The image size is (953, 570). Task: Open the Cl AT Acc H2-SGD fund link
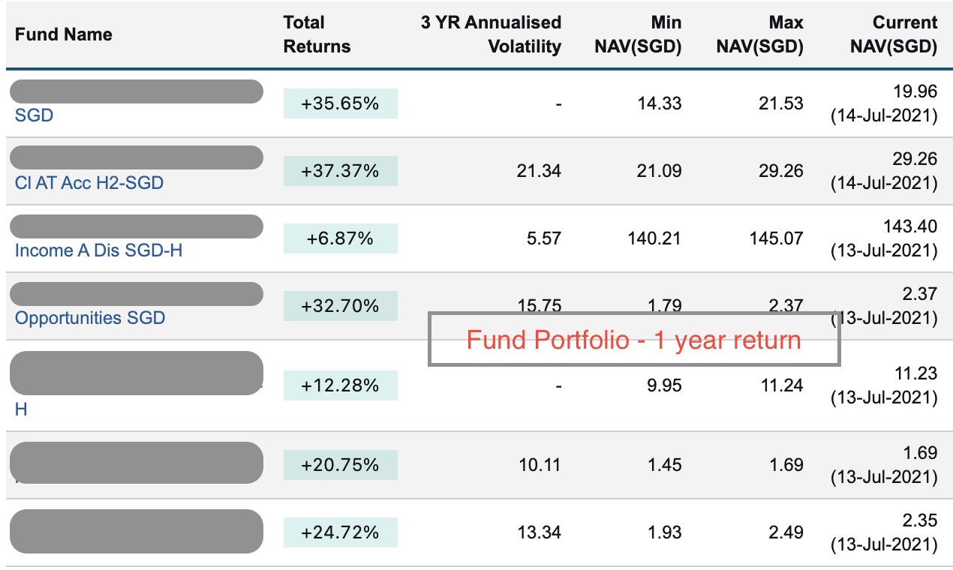[x=89, y=183]
